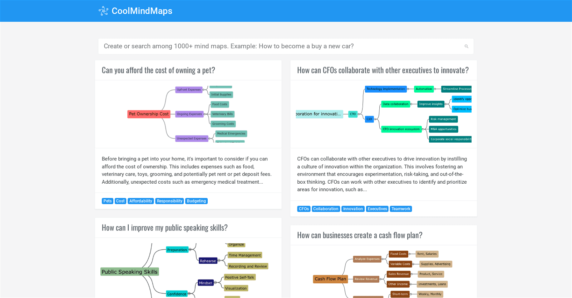Open "How can CFOs collaborate with other executives to innovate?"
Viewport: 572px width, 298px height.
pos(383,70)
